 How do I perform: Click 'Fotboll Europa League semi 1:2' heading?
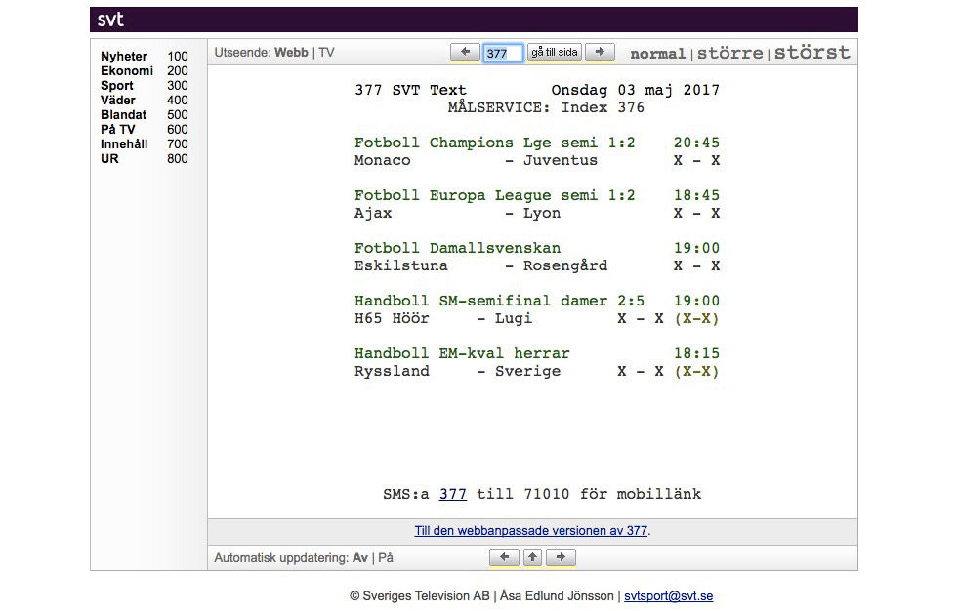(495, 195)
